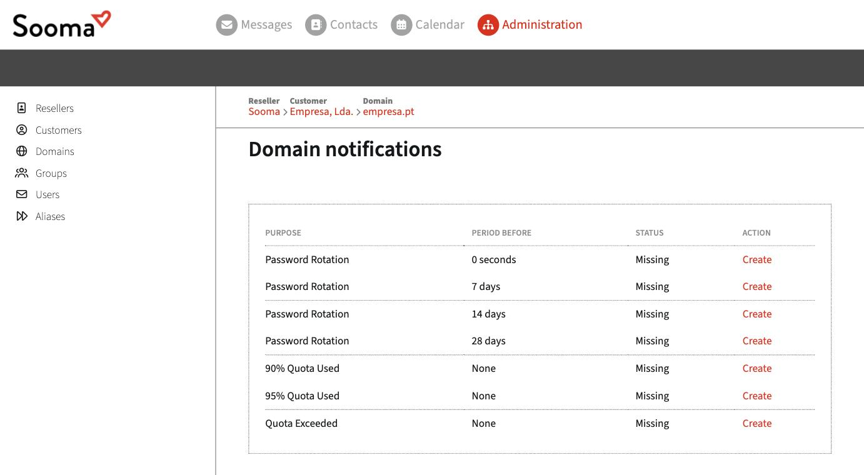Click the STATUS column header
The width and height of the screenshot is (864, 475).
(650, 232)
